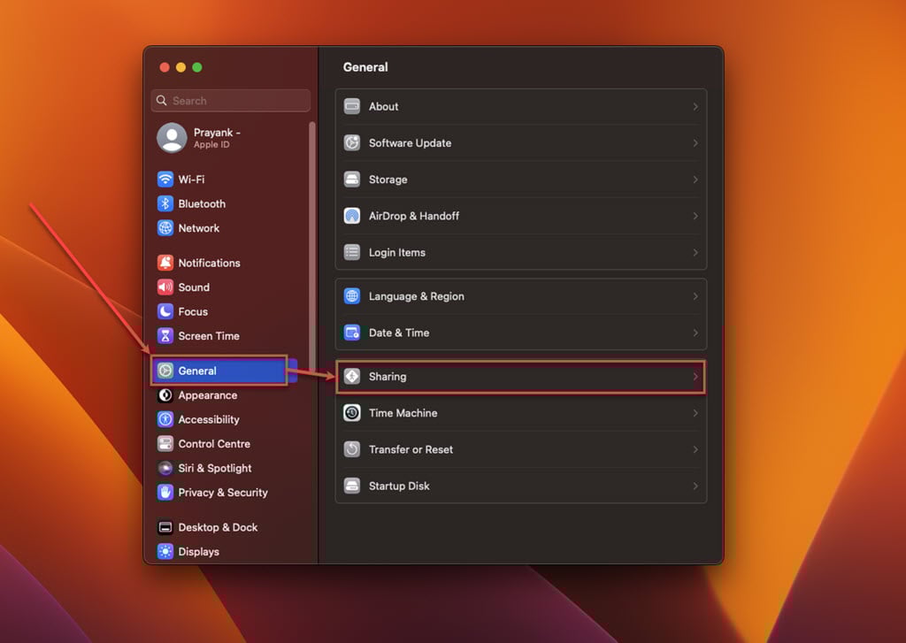Open Network globe icon
The width and height of the screenshot is (906, 643).
165,227
